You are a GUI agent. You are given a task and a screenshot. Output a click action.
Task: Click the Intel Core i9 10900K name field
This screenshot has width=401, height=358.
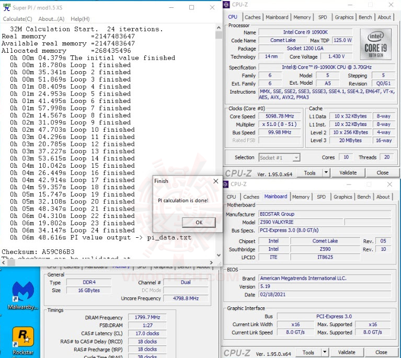pyautogui.click(x=305, y=32)
